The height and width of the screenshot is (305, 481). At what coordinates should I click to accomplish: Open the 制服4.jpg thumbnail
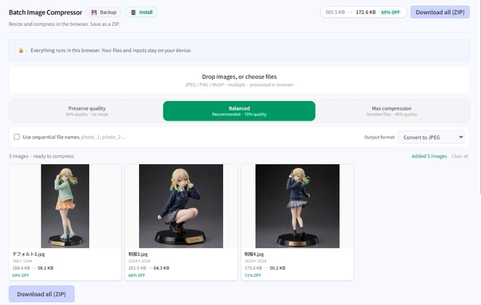pyautogui.click(x=297, y=206)
